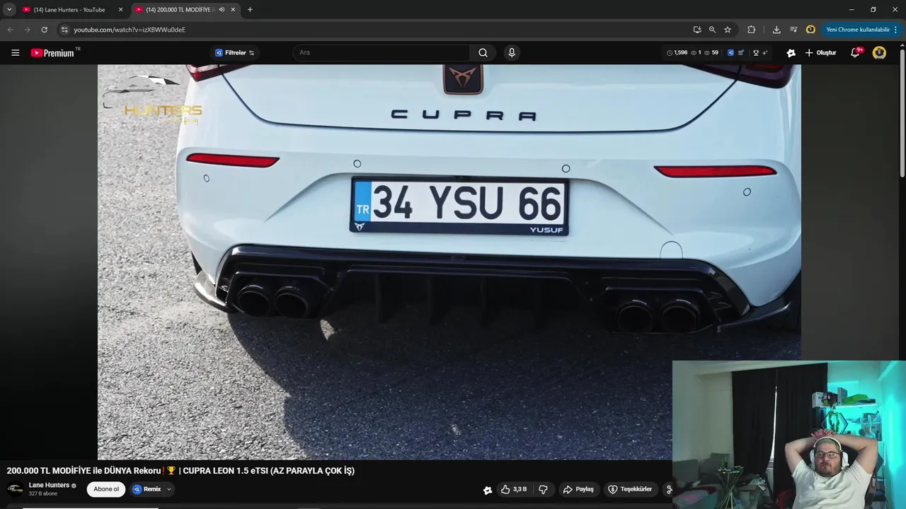Dislike the video
906x509 pixels.
543,489
